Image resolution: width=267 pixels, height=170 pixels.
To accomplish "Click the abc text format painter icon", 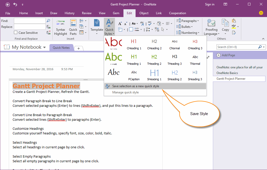I will click(x=142, y=23).
